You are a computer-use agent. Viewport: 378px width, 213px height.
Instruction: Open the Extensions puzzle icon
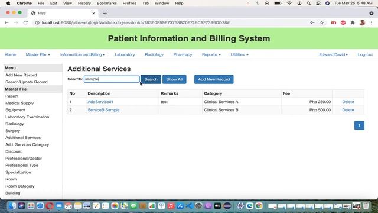[353, 22]
